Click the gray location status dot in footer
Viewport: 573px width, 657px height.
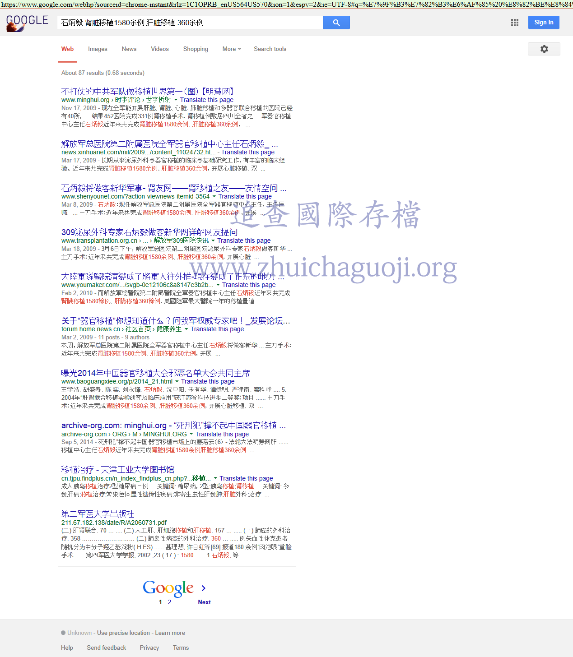click(63, 633)
